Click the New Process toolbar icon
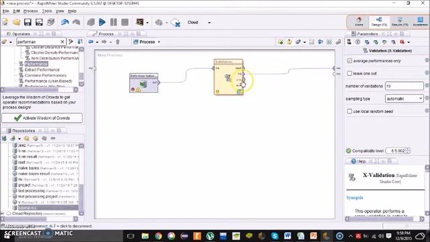This screenshot has height=242, width=430. click(5, 22)
